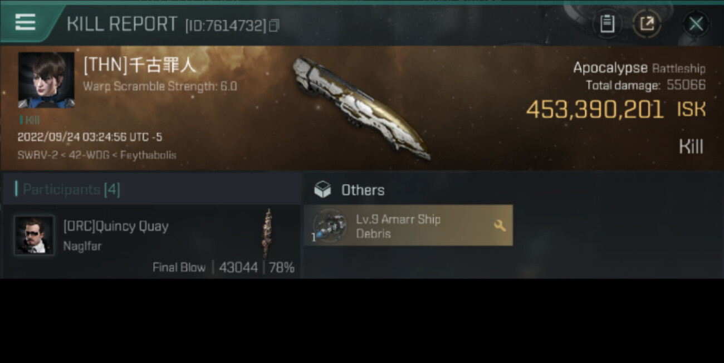Click the Amarr Ship Debris item icon
This screenshot has width=724, height=363.
[x=330, y=225]
